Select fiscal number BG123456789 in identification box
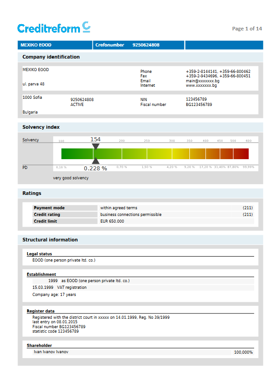 click(199, 105)
